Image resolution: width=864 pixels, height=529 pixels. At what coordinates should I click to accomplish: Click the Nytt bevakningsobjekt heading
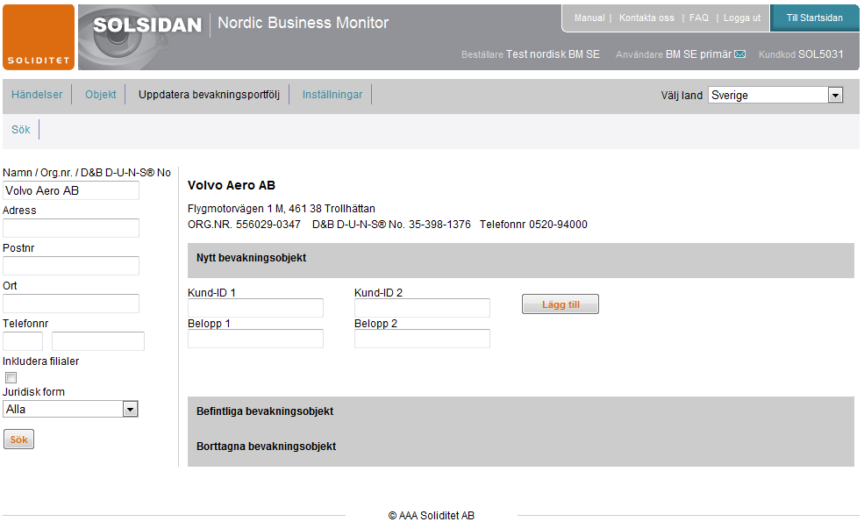(x=251, y=257)
